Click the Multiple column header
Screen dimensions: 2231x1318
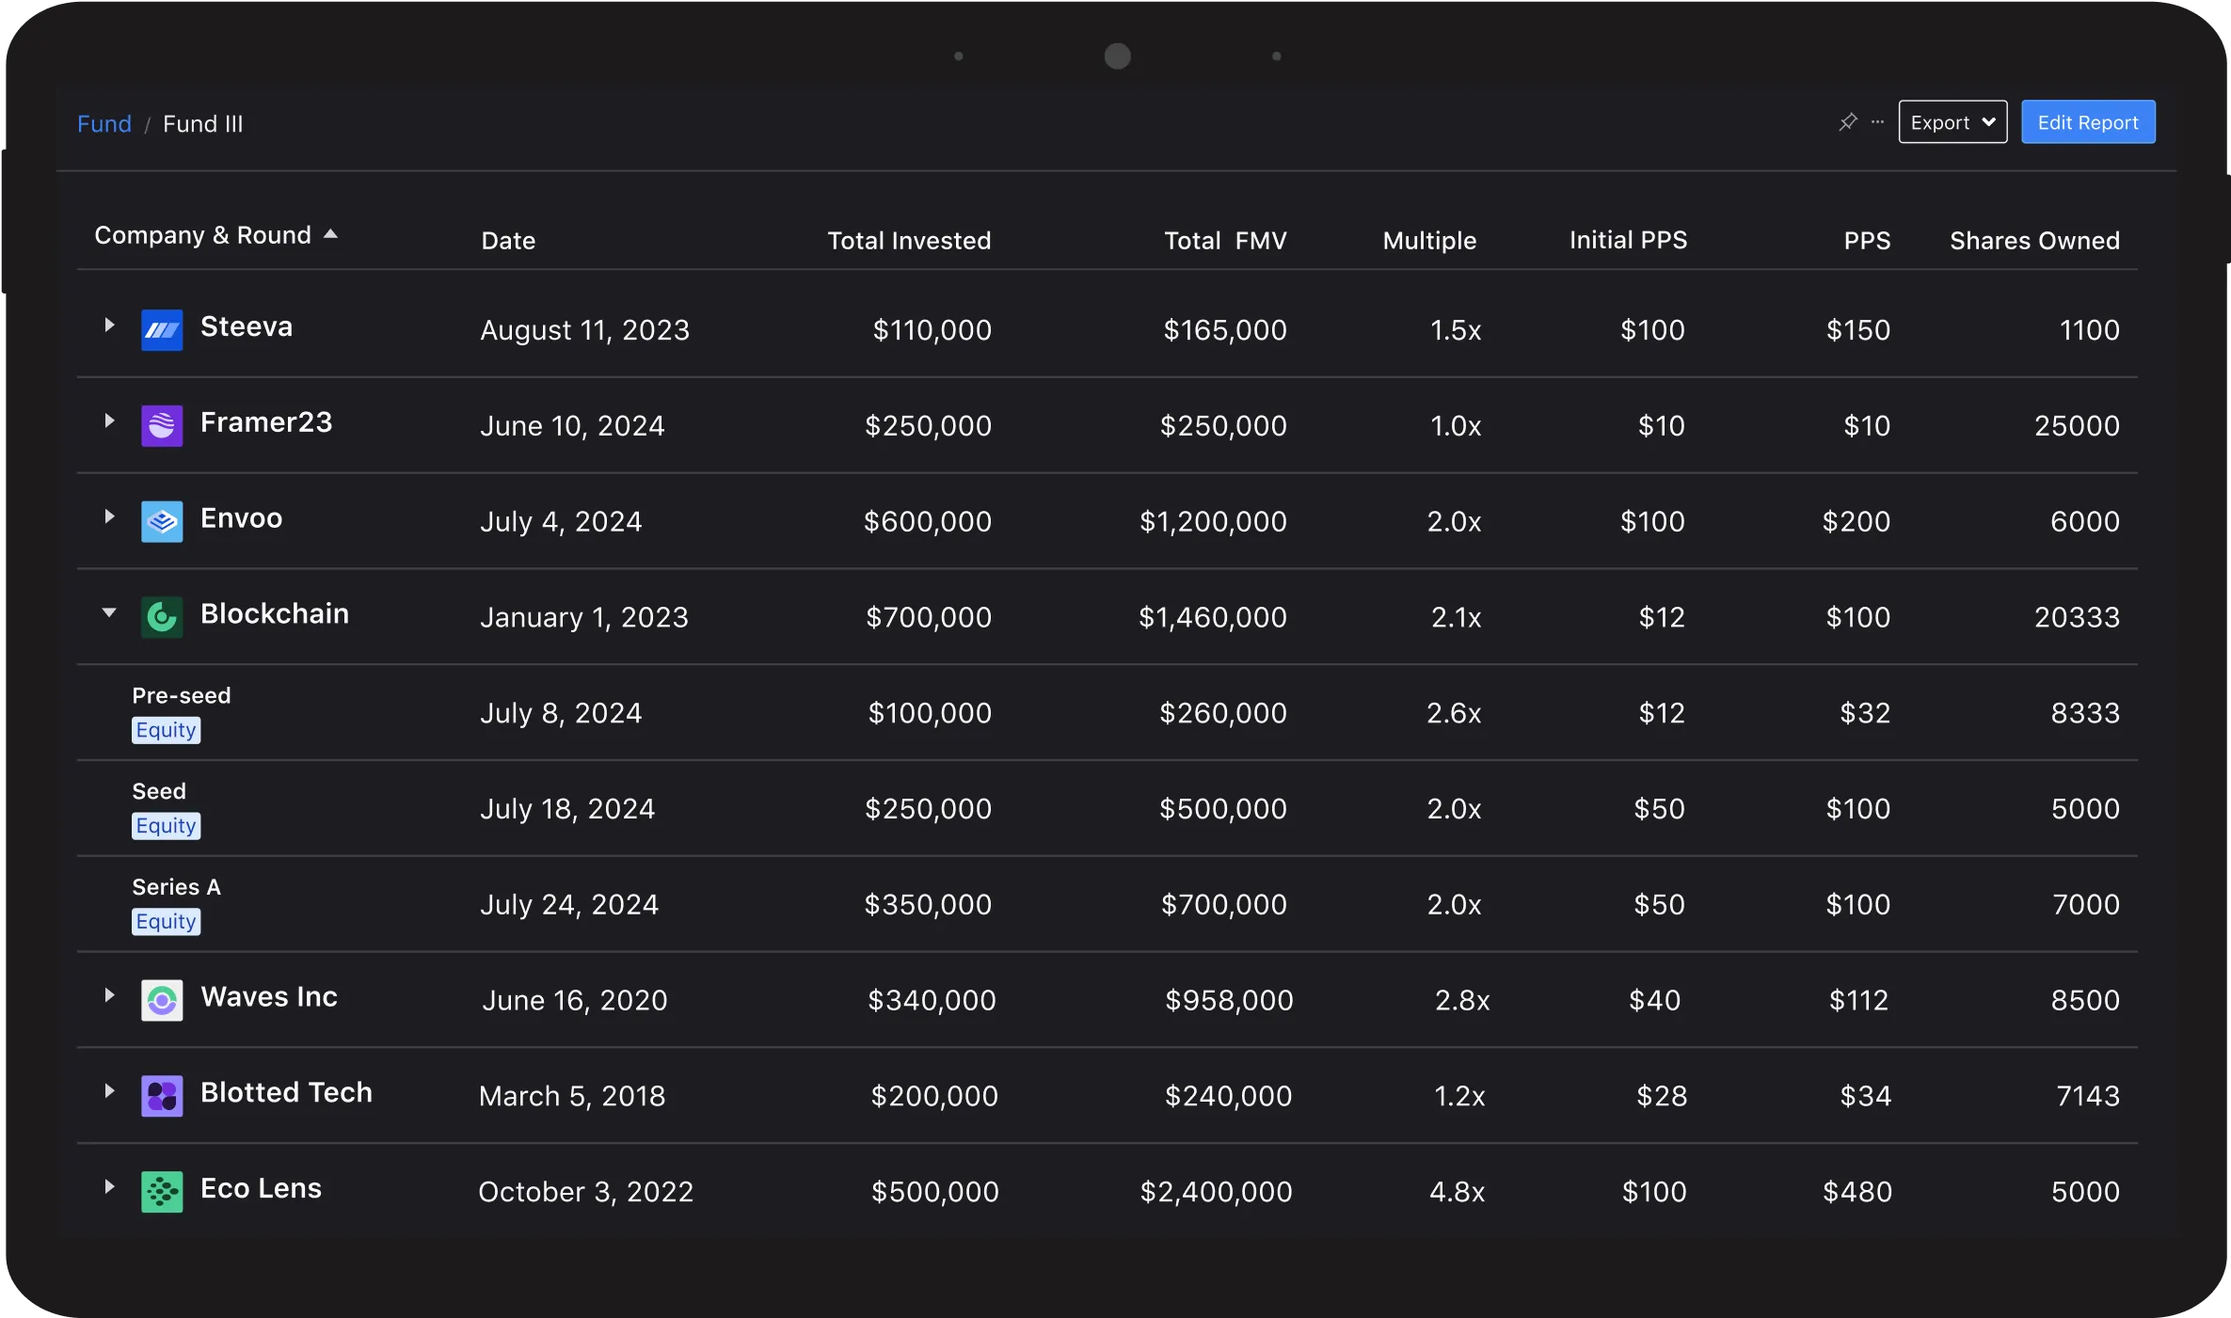tap(1429, 241)
